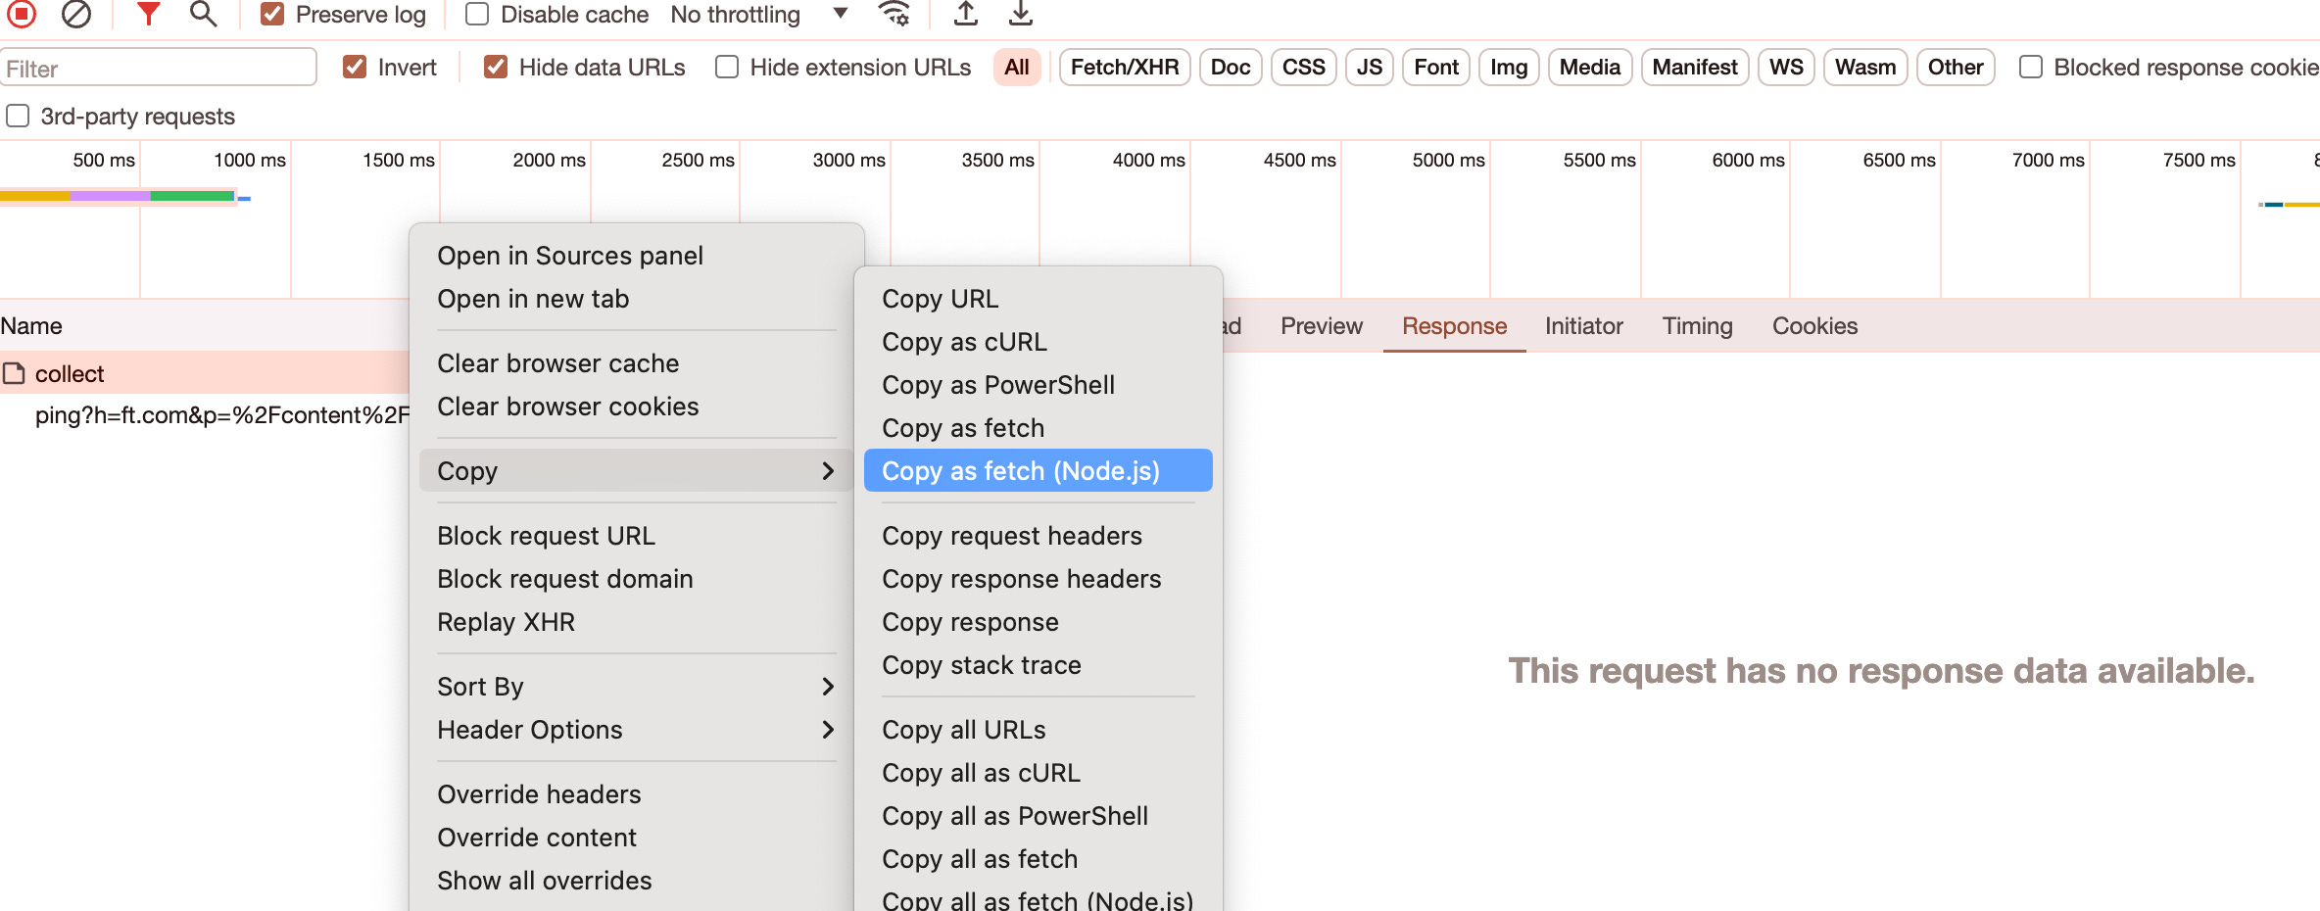The width and height of the screenshot is (2320, 911).
Task: Open the network search magnifier
Action: [203, 14]
